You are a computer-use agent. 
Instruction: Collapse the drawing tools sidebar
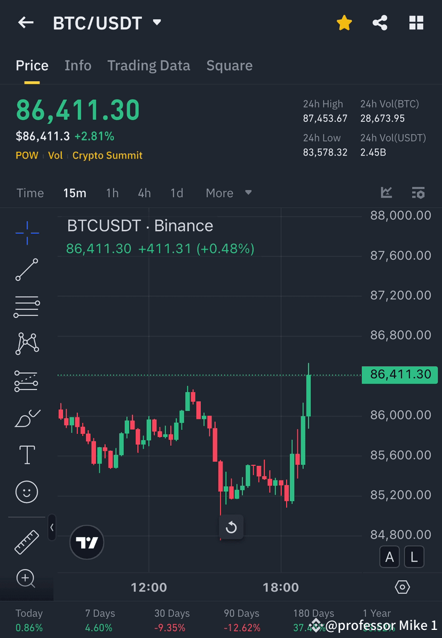[52, 528]
